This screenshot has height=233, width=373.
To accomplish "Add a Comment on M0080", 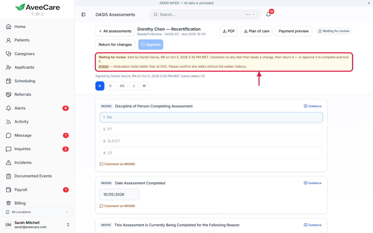I will 117,164.
